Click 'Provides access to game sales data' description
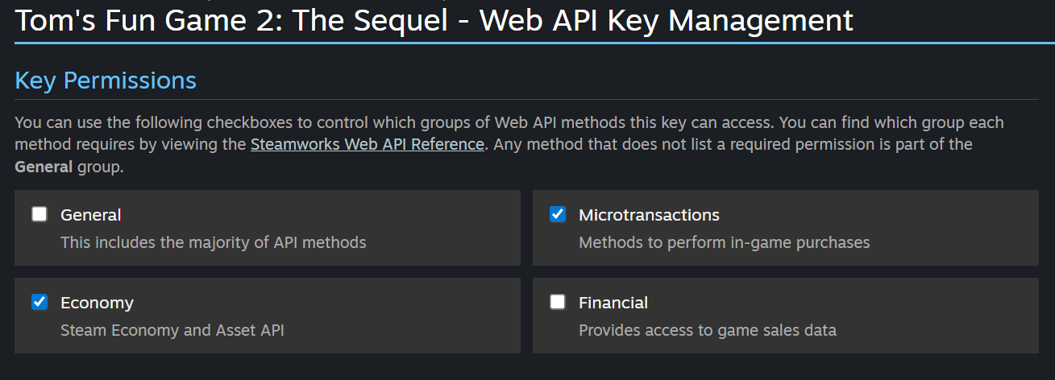 (707, 330)
